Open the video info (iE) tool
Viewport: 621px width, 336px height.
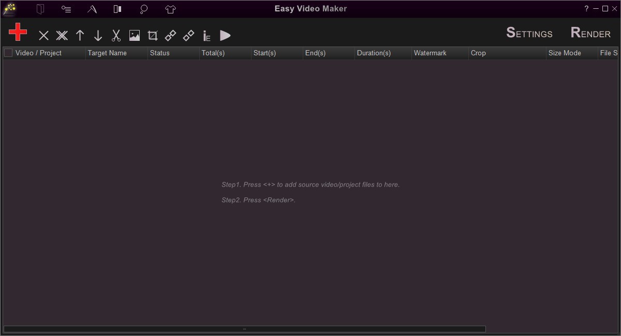click(206, 35)
